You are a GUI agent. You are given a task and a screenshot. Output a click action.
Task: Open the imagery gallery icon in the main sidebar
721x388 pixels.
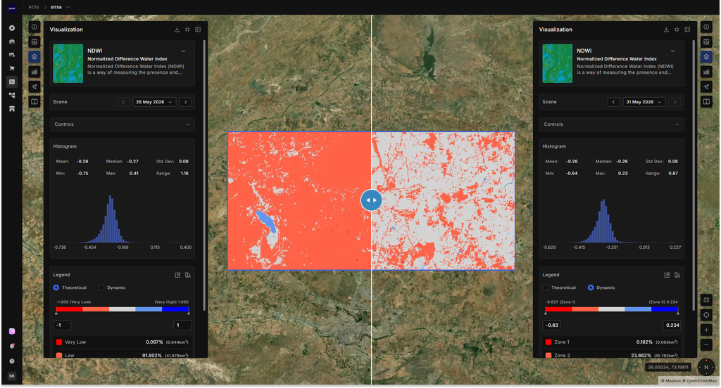tap(12, 41)
